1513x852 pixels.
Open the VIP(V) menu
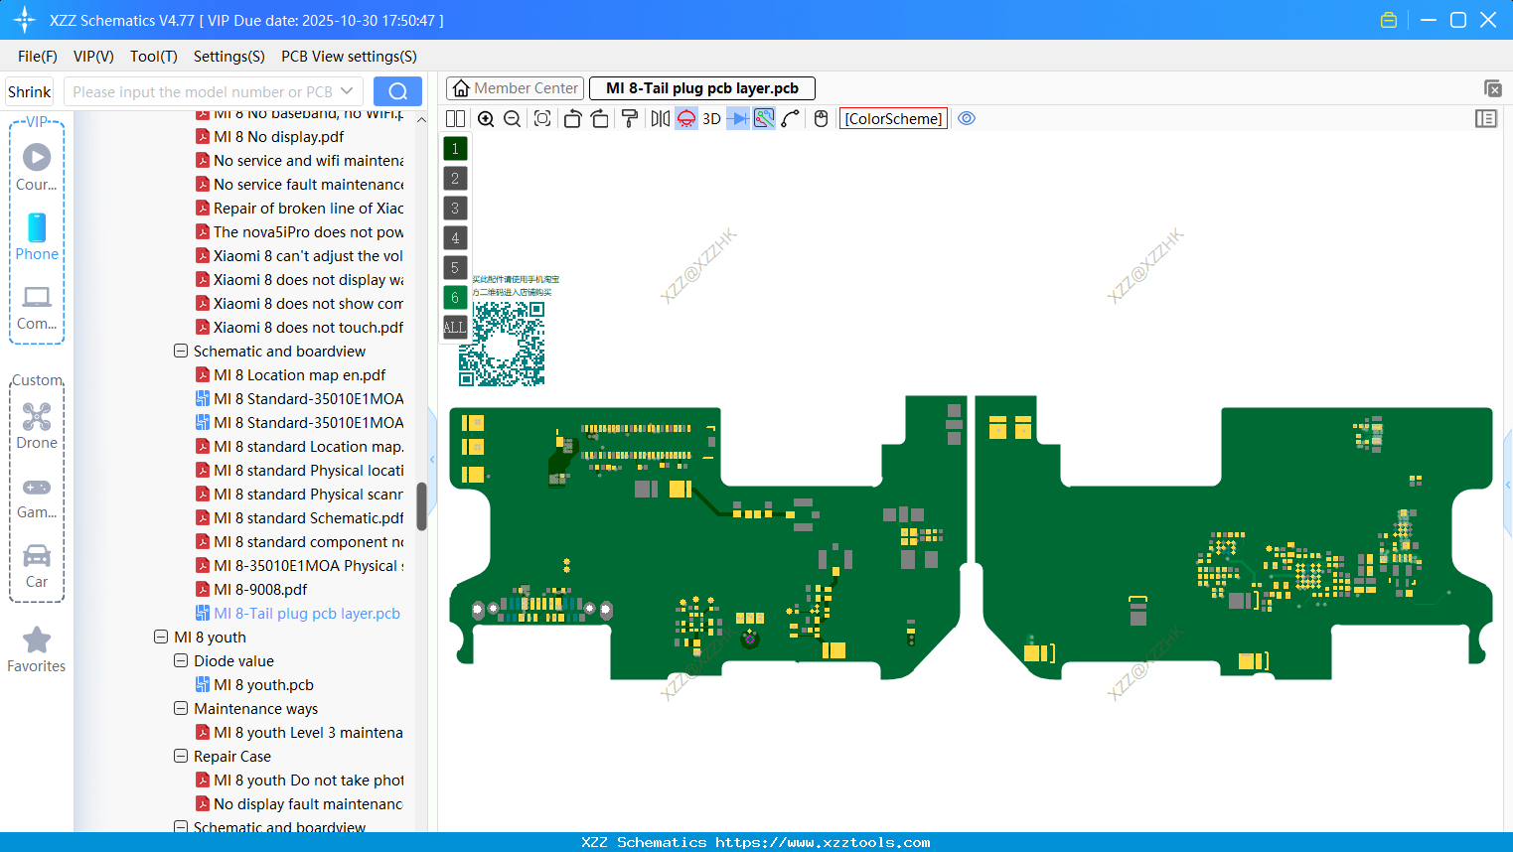tap(93, 57)
